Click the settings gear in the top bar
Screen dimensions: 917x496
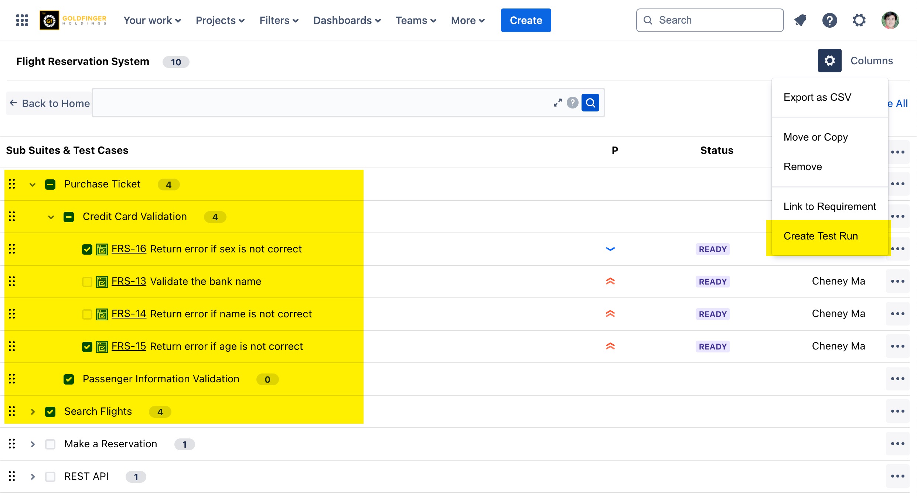pyautogui.click(x=859, y=20)
